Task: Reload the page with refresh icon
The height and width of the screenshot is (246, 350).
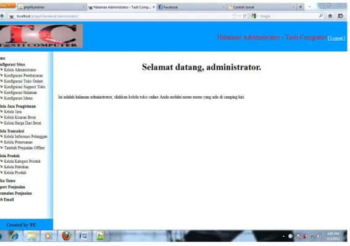Action: (x=244, y=16)
